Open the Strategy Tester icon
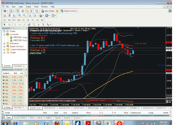Image resolution: width=174 pixels, height=125 pixels. click(x=37, y=11)
